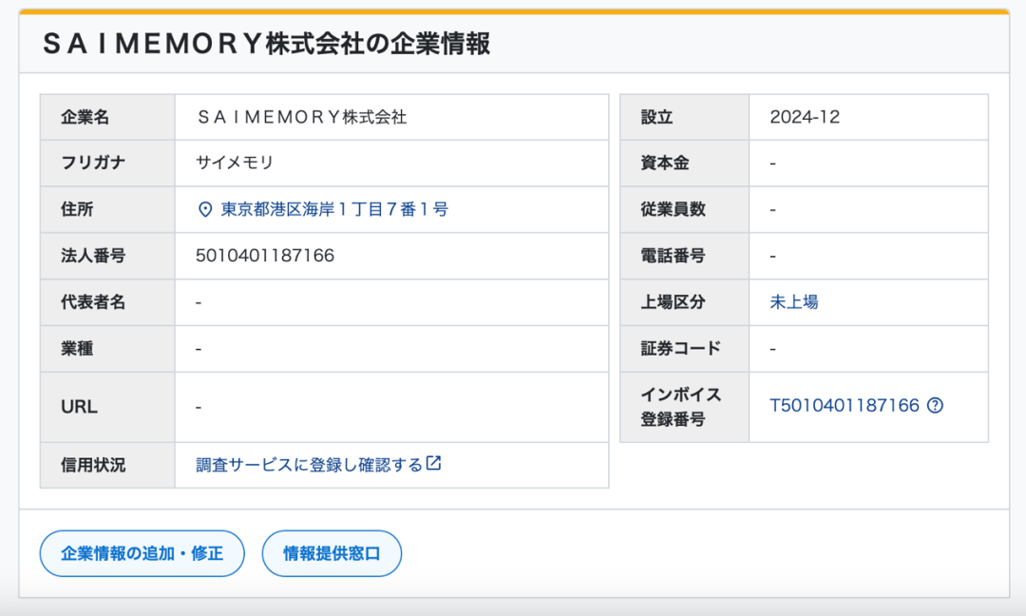
Task: Click the 証券コード label cell
Action: (681, 349)
